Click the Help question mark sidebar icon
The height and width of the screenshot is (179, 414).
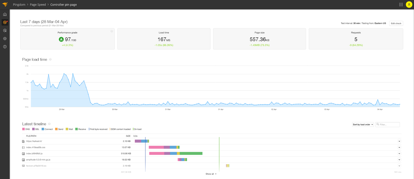(5, 47)
